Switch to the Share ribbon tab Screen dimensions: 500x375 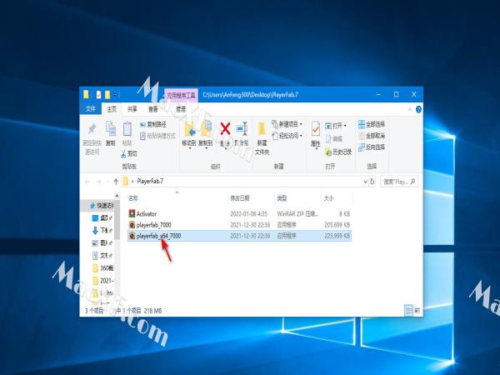132,109
